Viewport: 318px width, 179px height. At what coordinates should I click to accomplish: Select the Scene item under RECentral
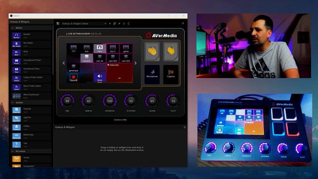(31, 159)
